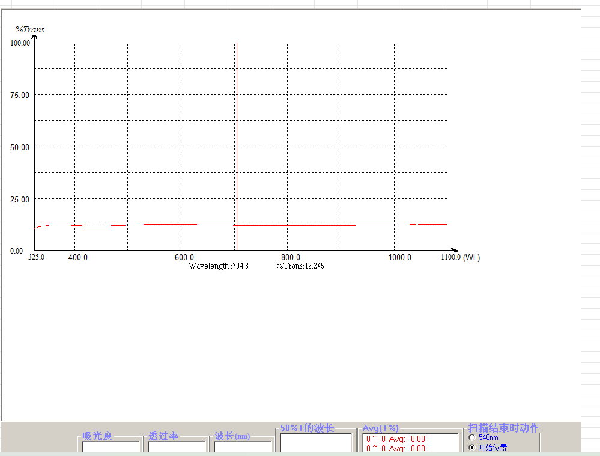Click the %Trans:12.245 readout

[x=300, y=266]
